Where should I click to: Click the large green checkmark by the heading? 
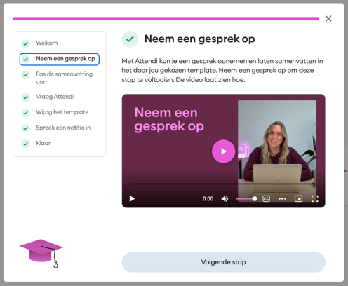point(130,39)
